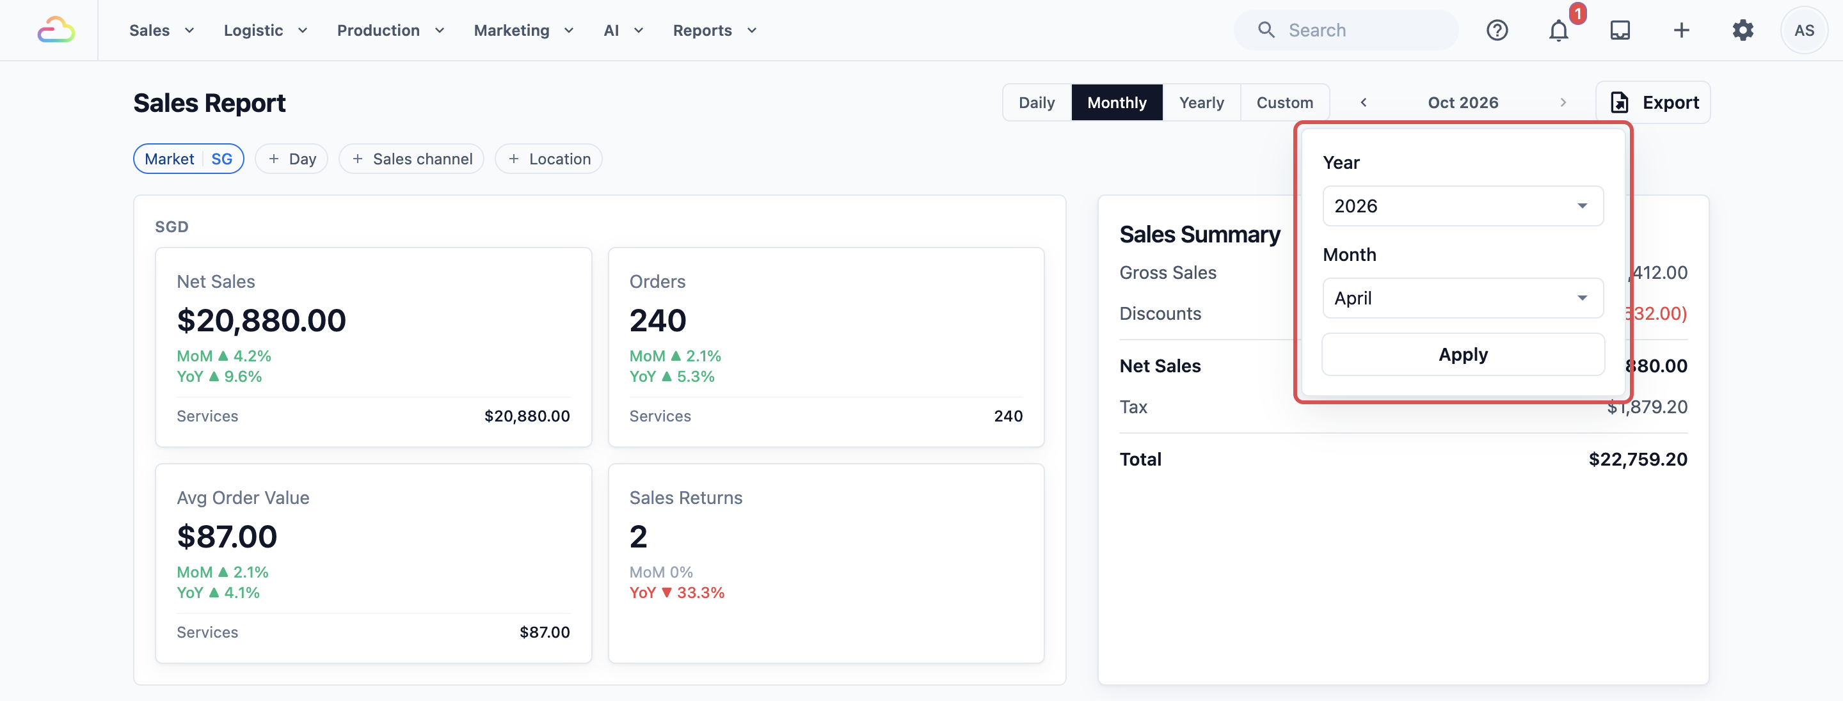This screenshot has height=701, width=1843.
Task: Open the tablet inbox icon
Action: (x=1620, y=30)
